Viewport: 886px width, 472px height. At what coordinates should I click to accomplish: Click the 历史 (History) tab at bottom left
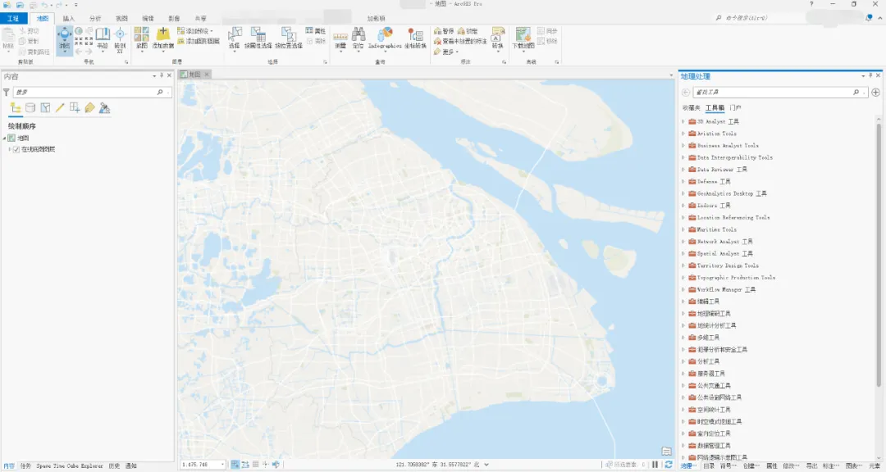coord(114,465)
